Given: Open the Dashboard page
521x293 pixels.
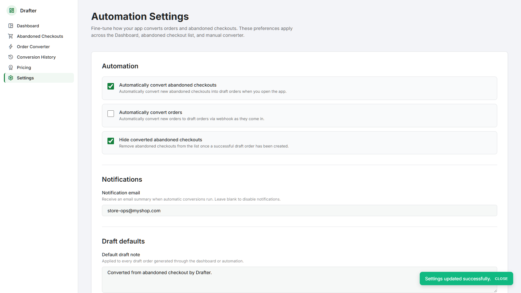Looking at the screenshot, I should click(x=28, y=26).
